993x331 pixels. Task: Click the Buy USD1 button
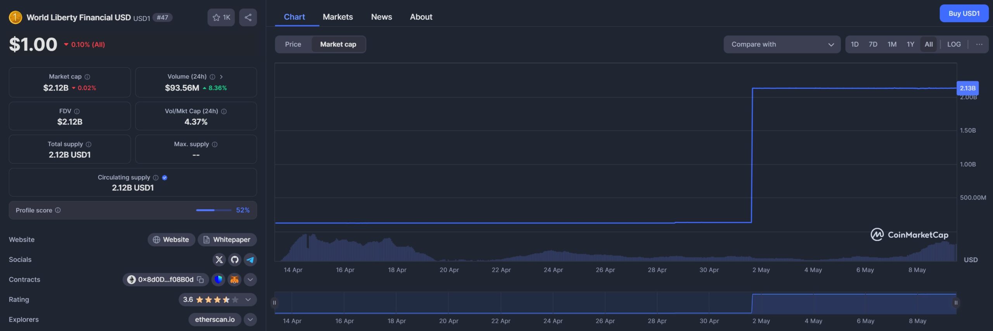[x=964, y=14]
